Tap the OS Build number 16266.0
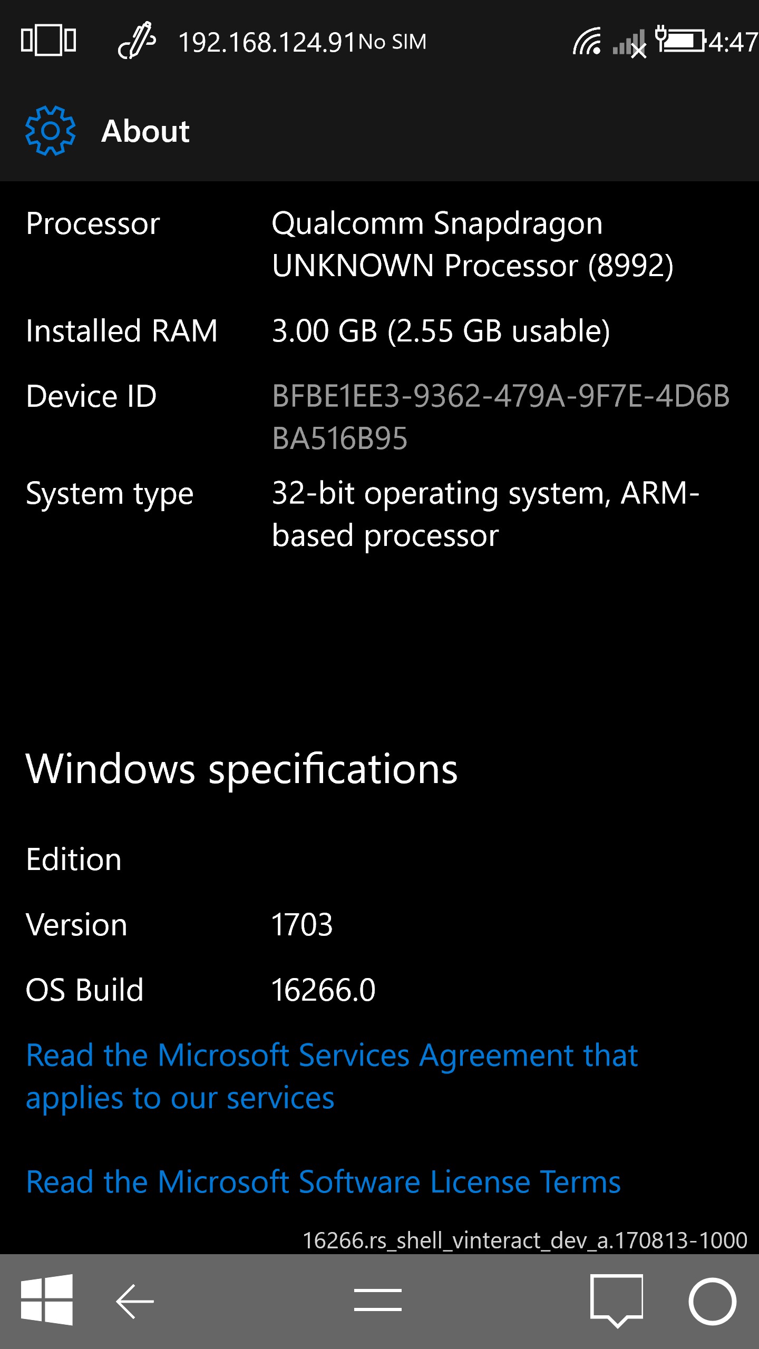 pos(323,990)
